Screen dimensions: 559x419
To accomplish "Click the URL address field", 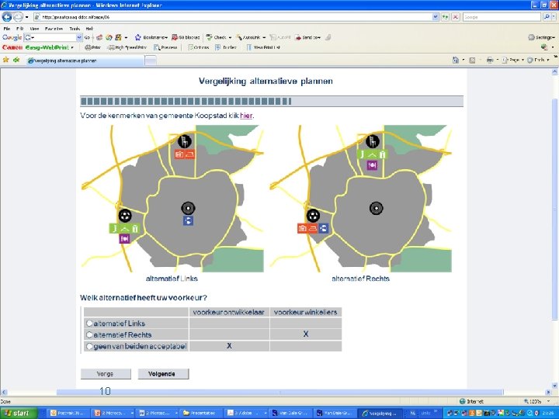I will tap(233, 17).
